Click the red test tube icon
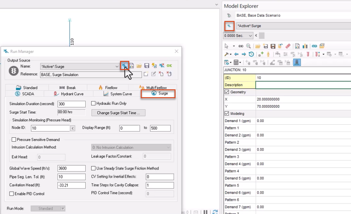 click(x=308, y=54)
